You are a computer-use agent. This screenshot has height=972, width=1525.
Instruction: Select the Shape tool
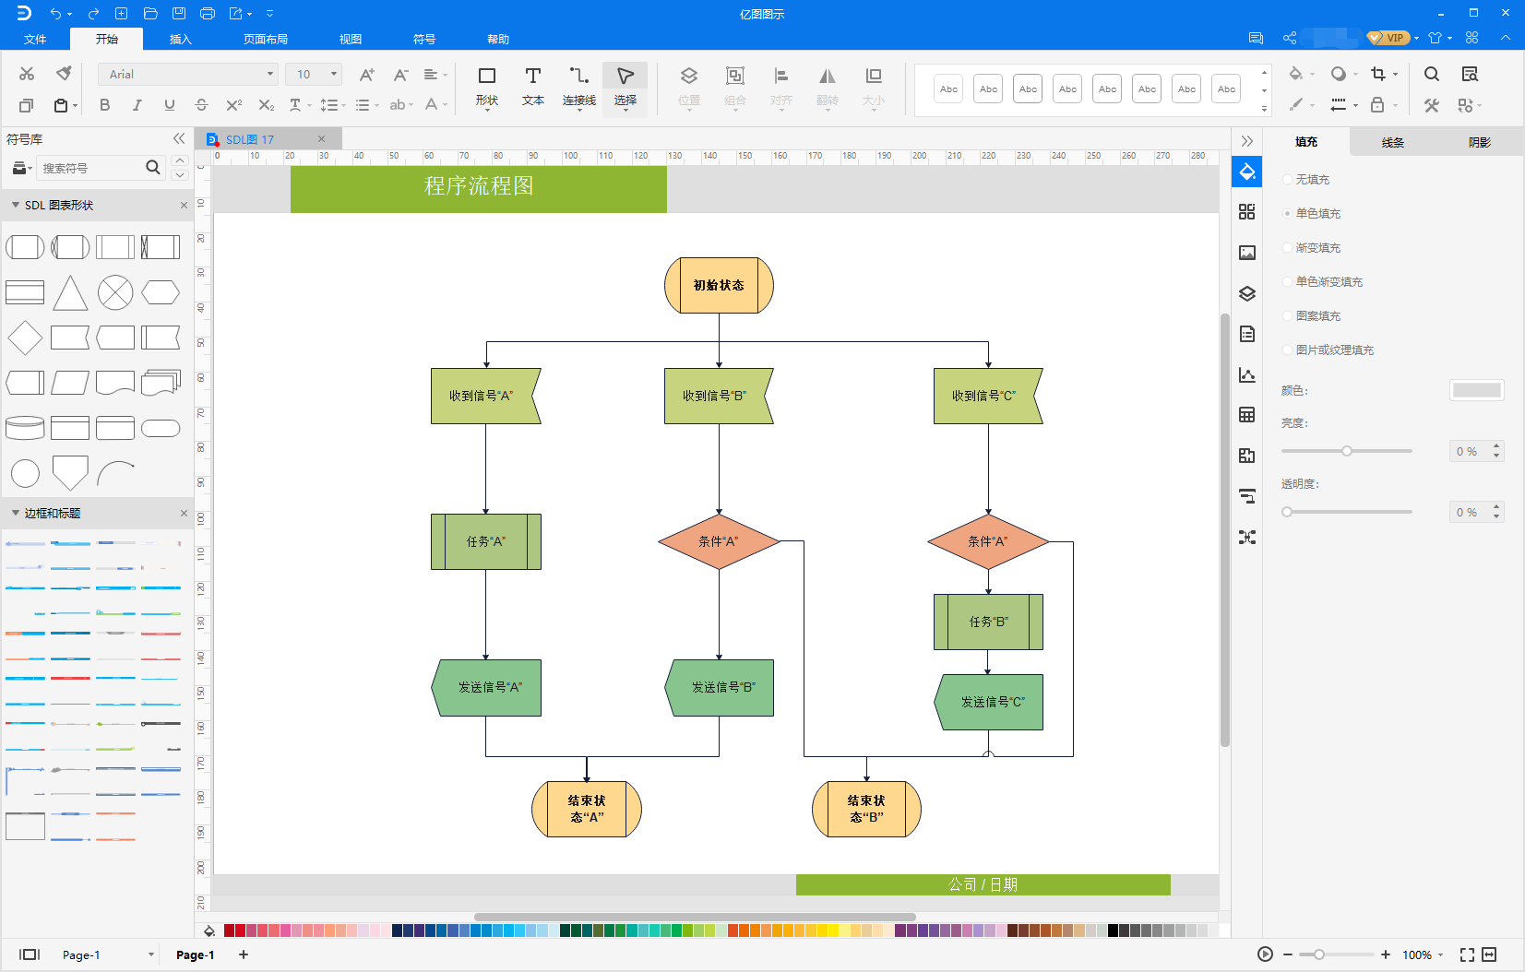[x=487, y=87]
